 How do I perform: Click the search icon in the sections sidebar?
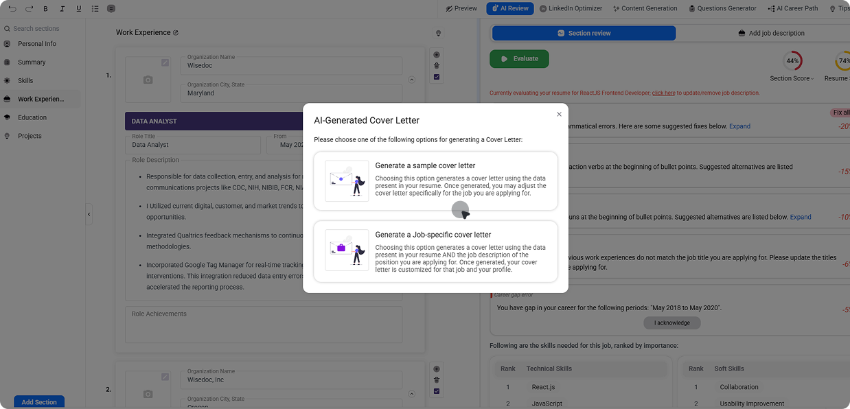(x=7, y=29)
